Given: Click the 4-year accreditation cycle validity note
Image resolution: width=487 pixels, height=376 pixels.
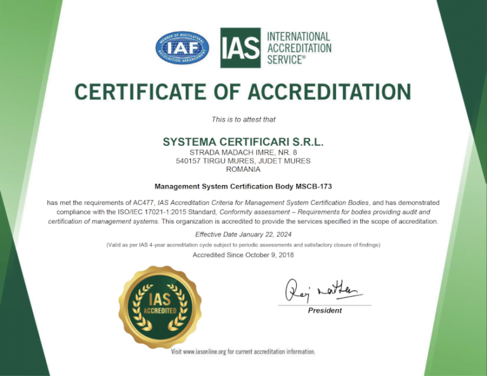Looking at the screenshot, I should [243, 245].
